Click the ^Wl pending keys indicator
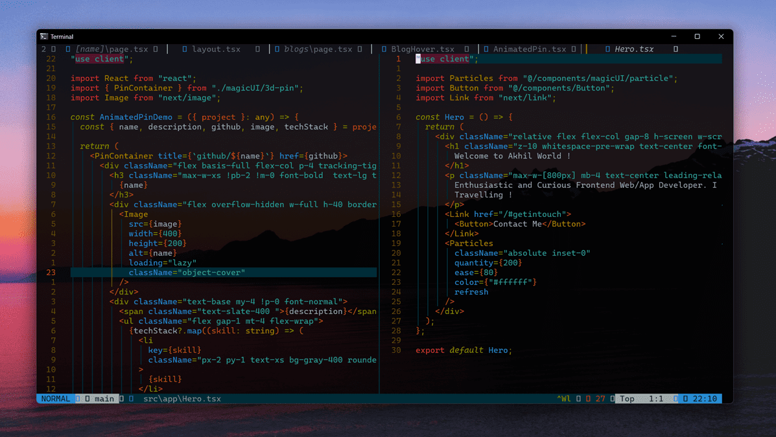Screen dimensions: 776x437 tap(564, 398)
